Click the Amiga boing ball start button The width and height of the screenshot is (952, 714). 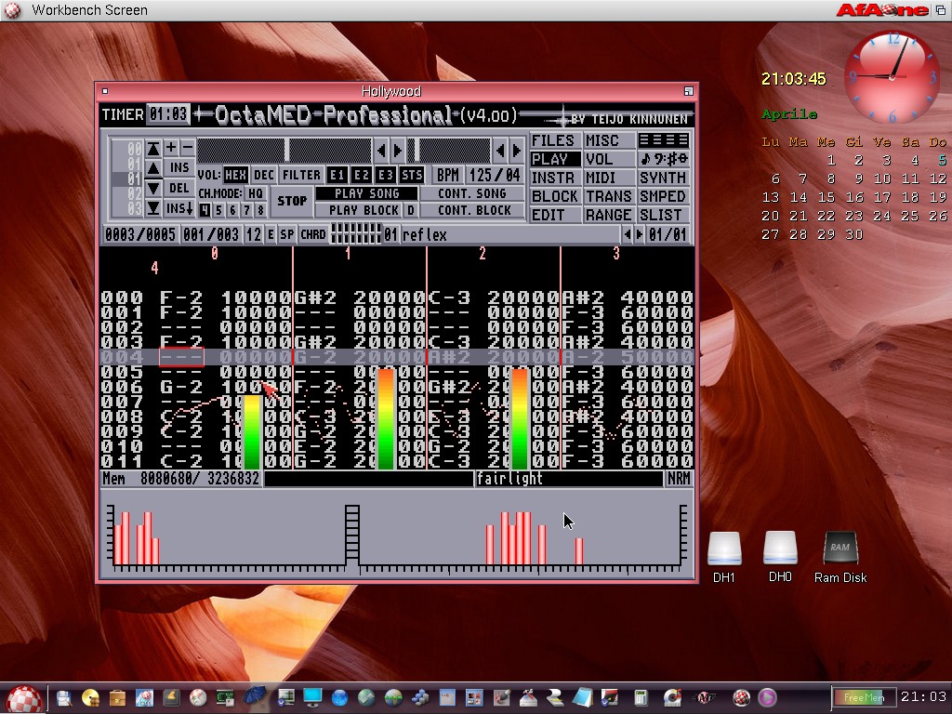(25, 697)
